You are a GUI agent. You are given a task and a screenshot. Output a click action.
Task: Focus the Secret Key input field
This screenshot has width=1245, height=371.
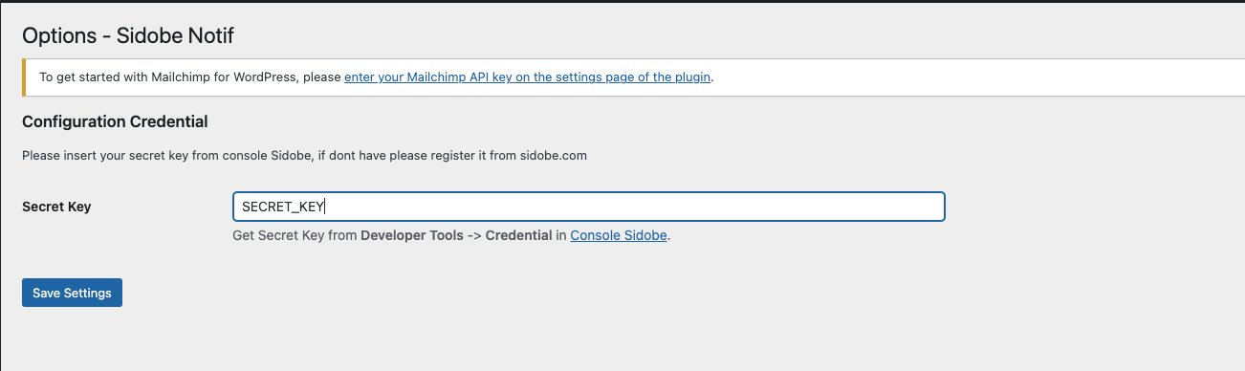coord(589,207)
